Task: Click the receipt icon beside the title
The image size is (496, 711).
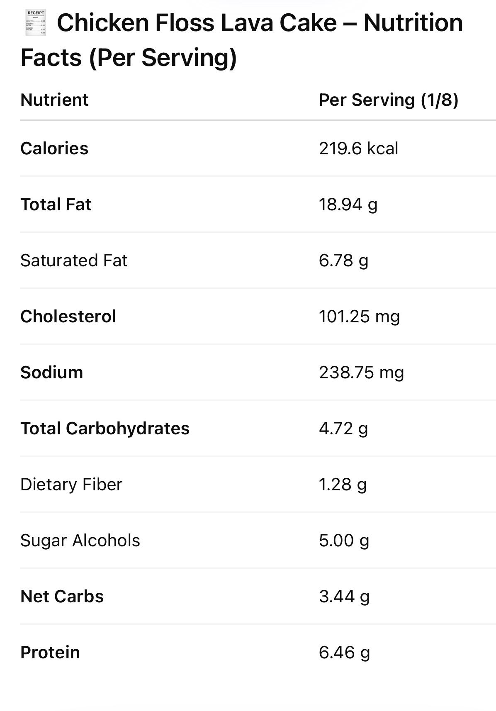Action: [x=35, y=23]
